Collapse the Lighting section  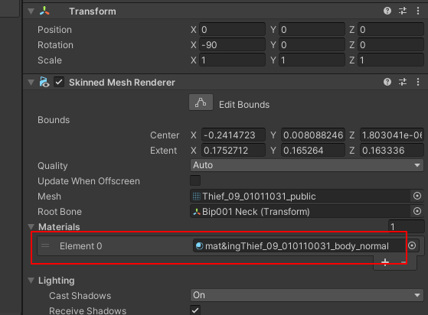coord(31,281)
